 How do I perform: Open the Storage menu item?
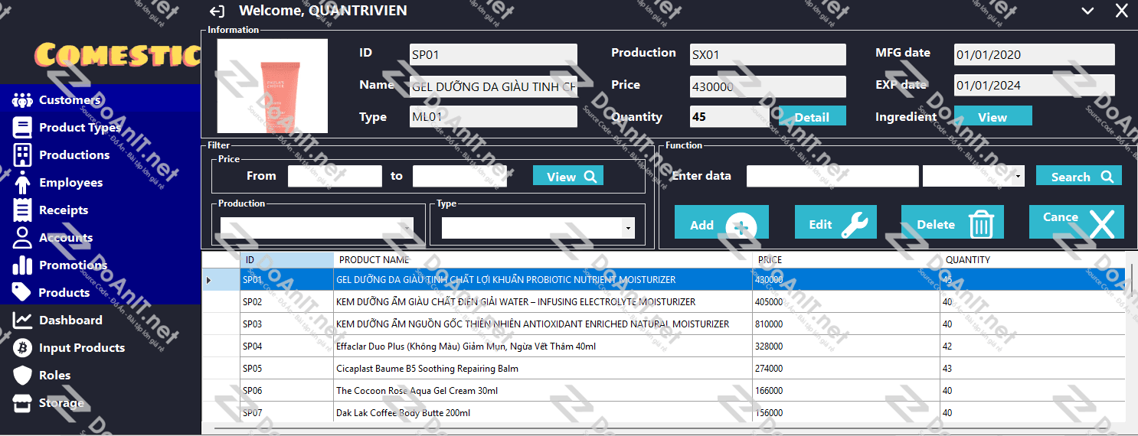[x=60, y=403]
